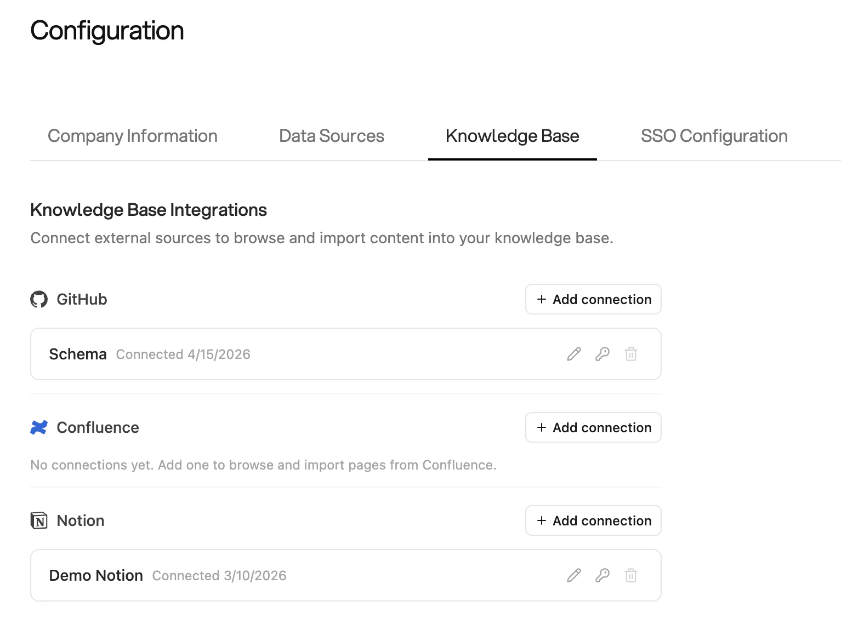
Task: Switch to the Company Information tab
Action: coord(132,136)
